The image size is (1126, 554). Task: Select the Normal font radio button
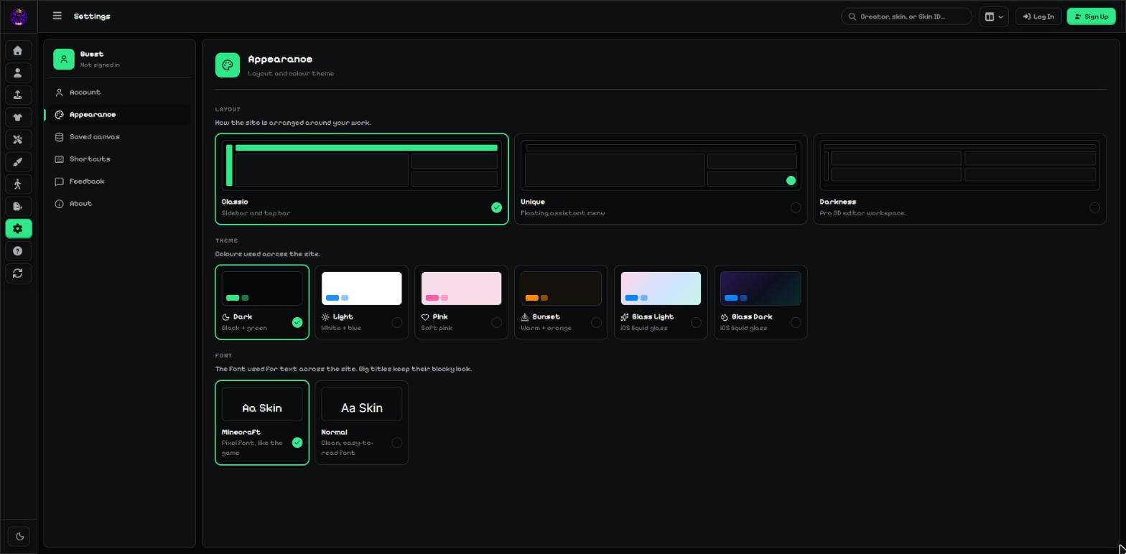[397, 443]
